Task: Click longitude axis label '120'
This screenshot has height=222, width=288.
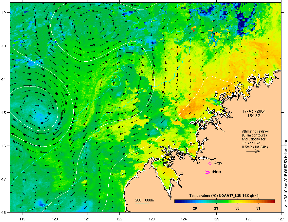Action: tap(55, 219)
